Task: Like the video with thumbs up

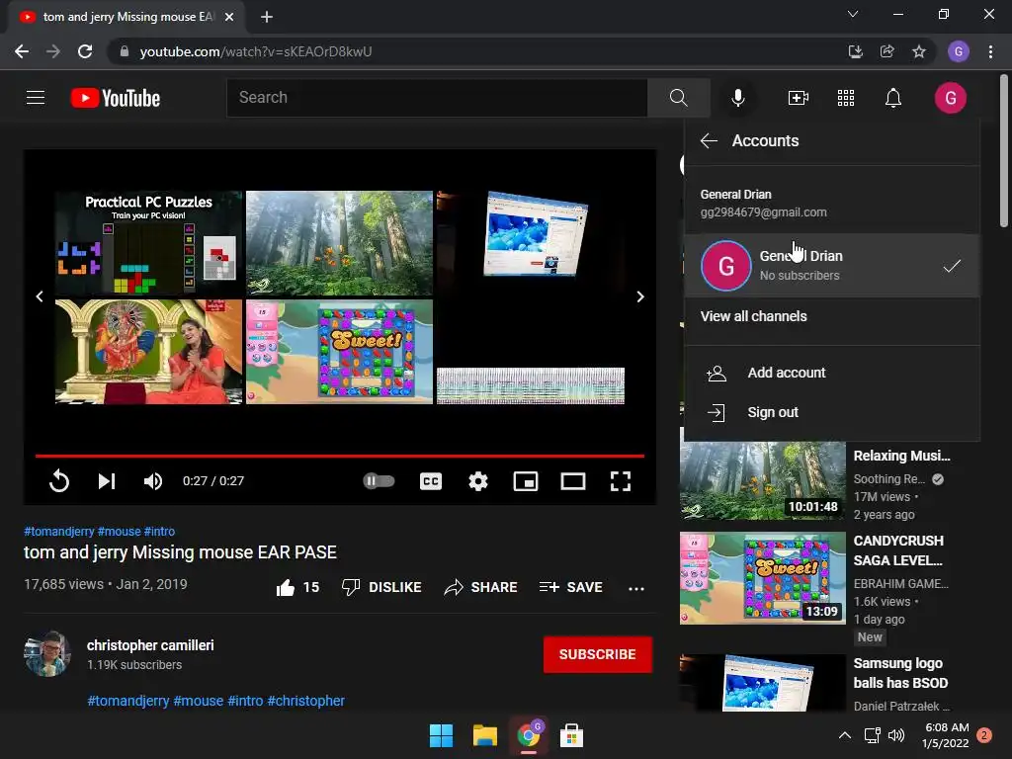Action: (x=286, y=587)
